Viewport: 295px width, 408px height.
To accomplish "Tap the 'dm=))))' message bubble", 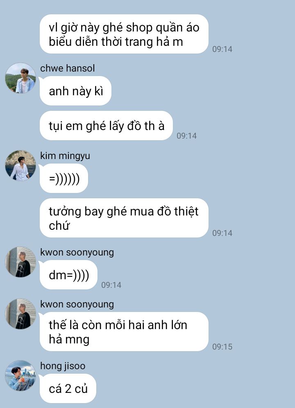I will click(x=68, y=275).
